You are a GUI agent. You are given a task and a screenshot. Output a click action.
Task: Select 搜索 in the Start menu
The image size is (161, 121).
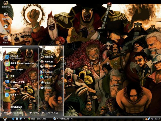(x=47, y=83)
